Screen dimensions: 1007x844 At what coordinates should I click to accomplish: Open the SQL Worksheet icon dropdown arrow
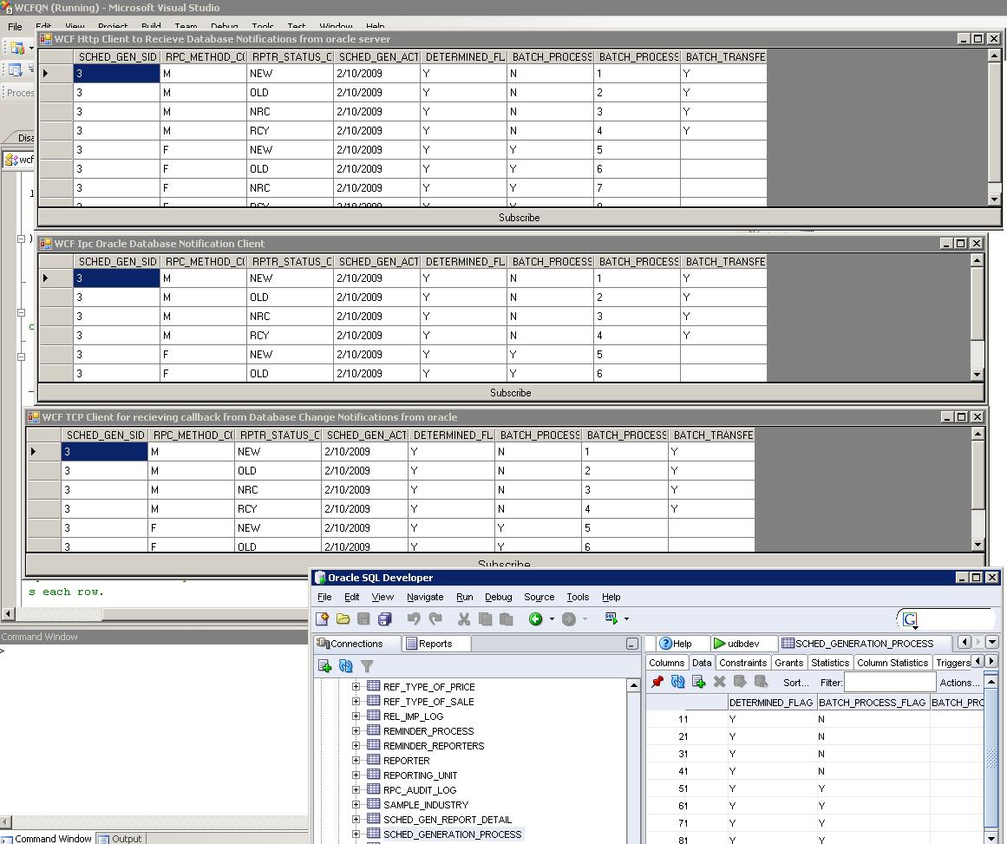click(626, 619)
